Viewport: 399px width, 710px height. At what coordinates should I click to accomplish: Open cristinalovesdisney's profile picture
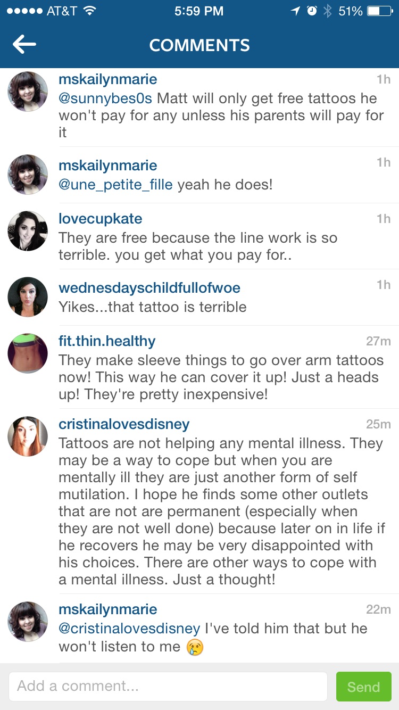tap(28, 436)
